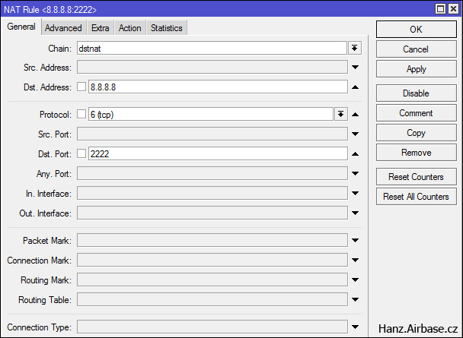
Task: Click the empty Packet Mark field
Action: pyautogui.click(x=212, y=240)
